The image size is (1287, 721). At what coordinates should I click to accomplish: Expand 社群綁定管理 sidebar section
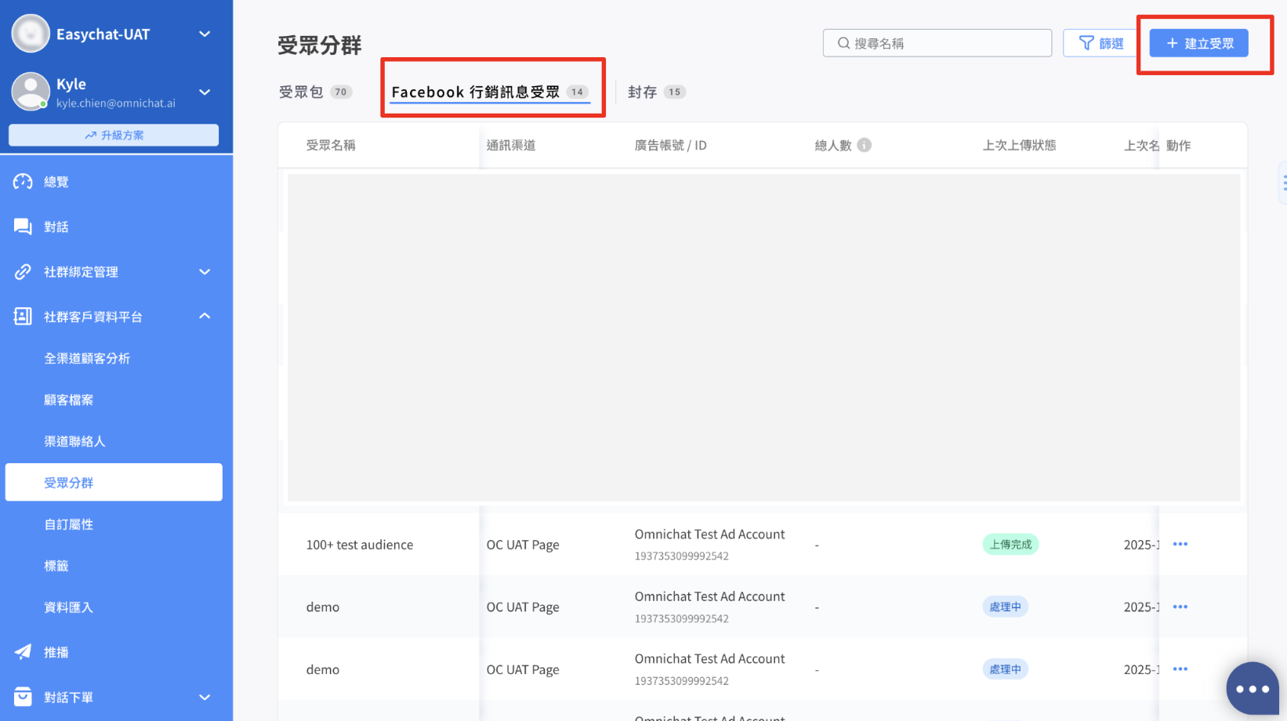[x=205, y=272]
